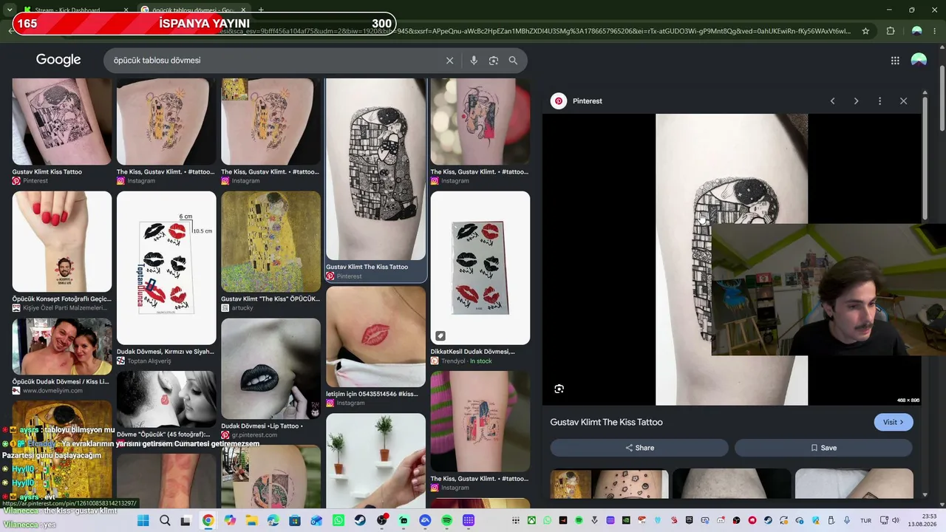The height and width of the screenshot is (532, 946).
Task: Clear the Google search box text
Action: point(449,61)
